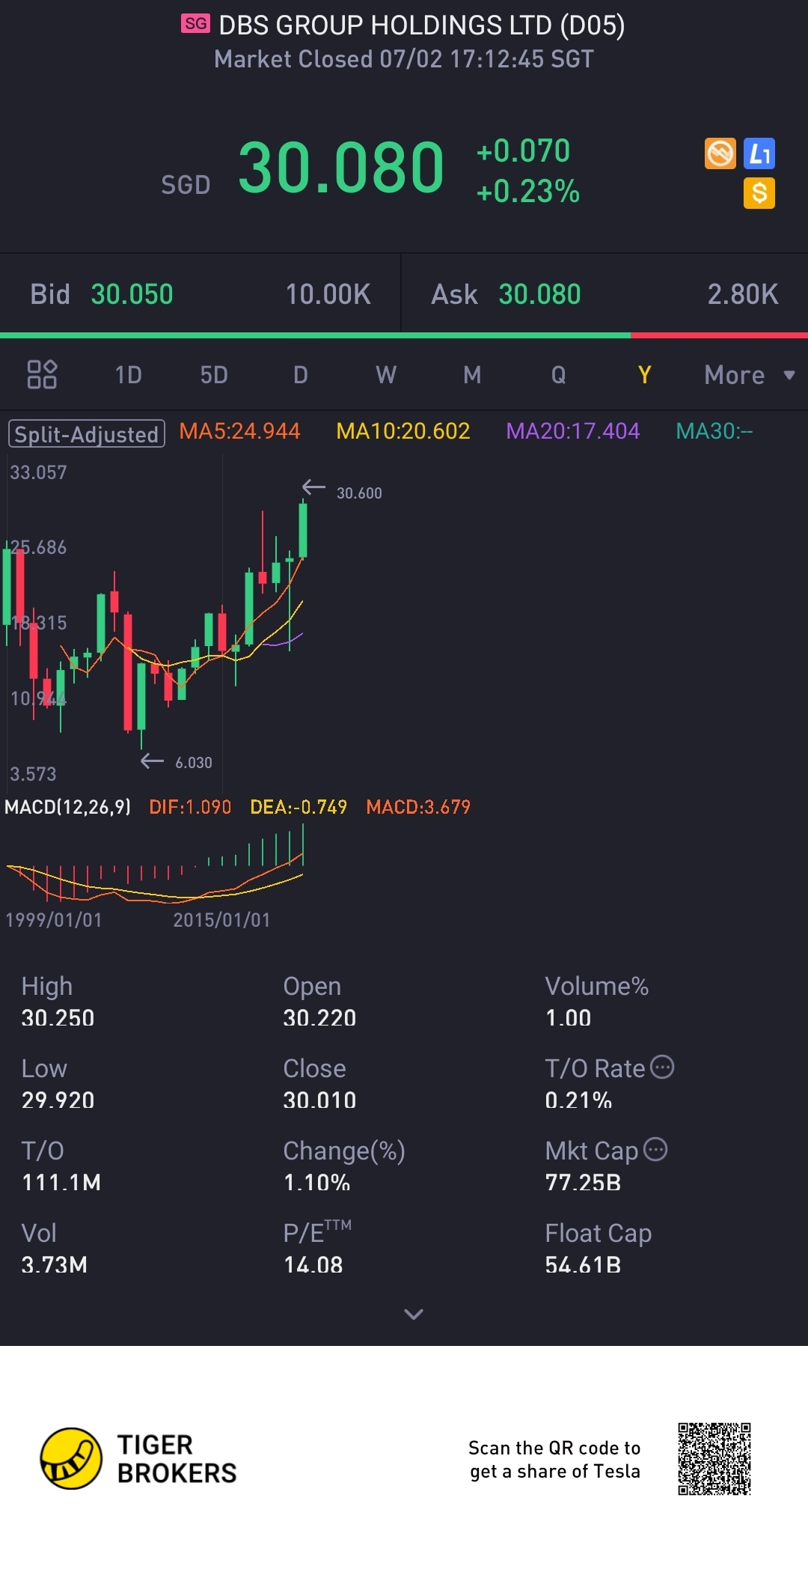This screenshot has width=808, height=1572.
Task: Tap the Tiger Brokers logo
Action: click(x=71, y=1458)
